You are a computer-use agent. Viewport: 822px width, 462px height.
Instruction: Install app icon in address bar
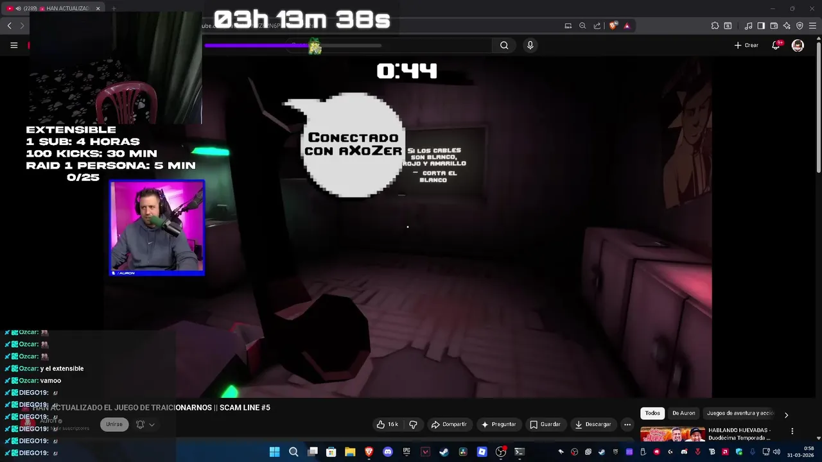568,26
